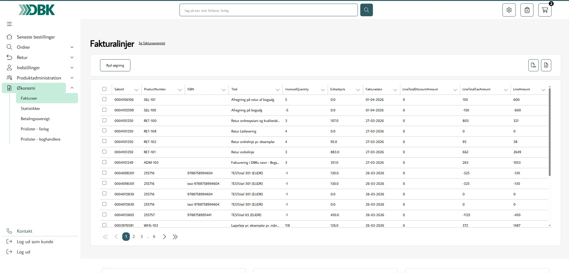This screenshot has height=273, width=569.
Task: Open the shopping cart
Action: (545, 10)
